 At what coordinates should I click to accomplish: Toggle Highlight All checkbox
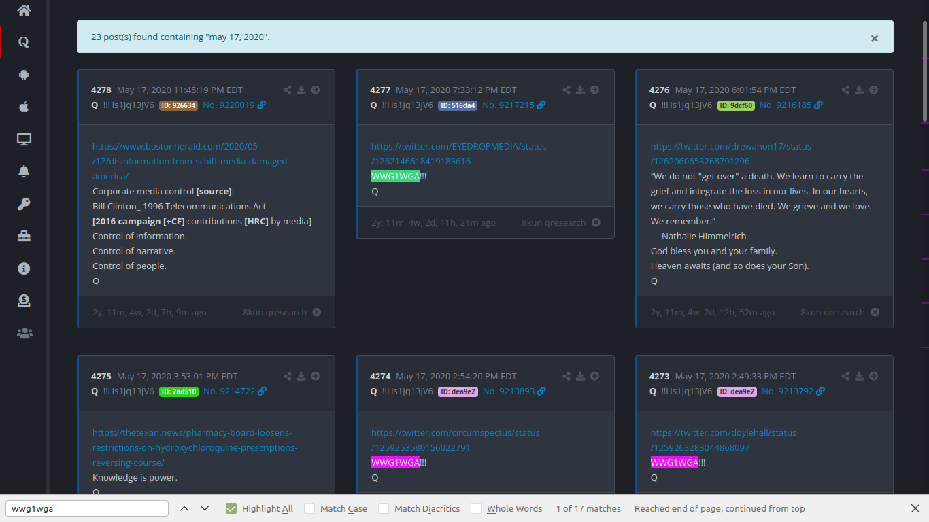click(x=231, y=508)
